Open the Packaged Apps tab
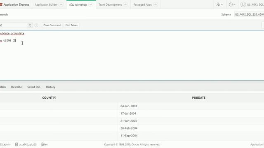The width and height of the screenshot is (264, 148). click(x=142, y=5)
